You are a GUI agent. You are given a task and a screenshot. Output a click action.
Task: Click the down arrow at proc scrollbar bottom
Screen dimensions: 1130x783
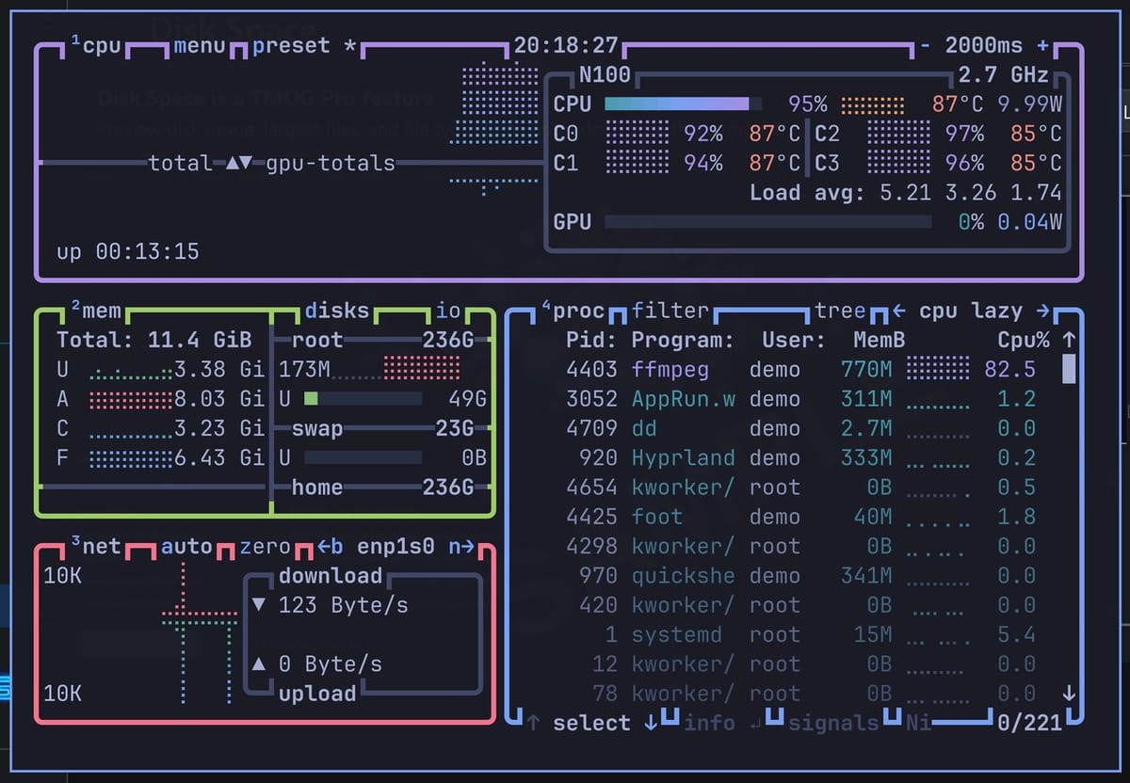pyautogui.click(x=1069, y=694)
